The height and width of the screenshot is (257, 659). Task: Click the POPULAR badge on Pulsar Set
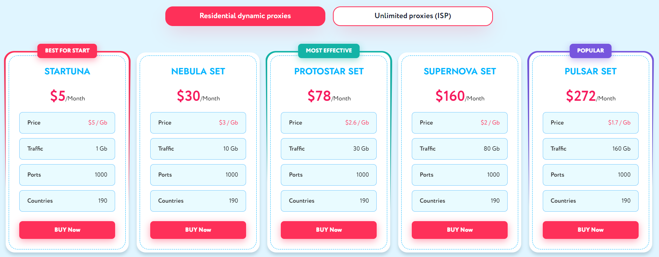pos(590,51)
